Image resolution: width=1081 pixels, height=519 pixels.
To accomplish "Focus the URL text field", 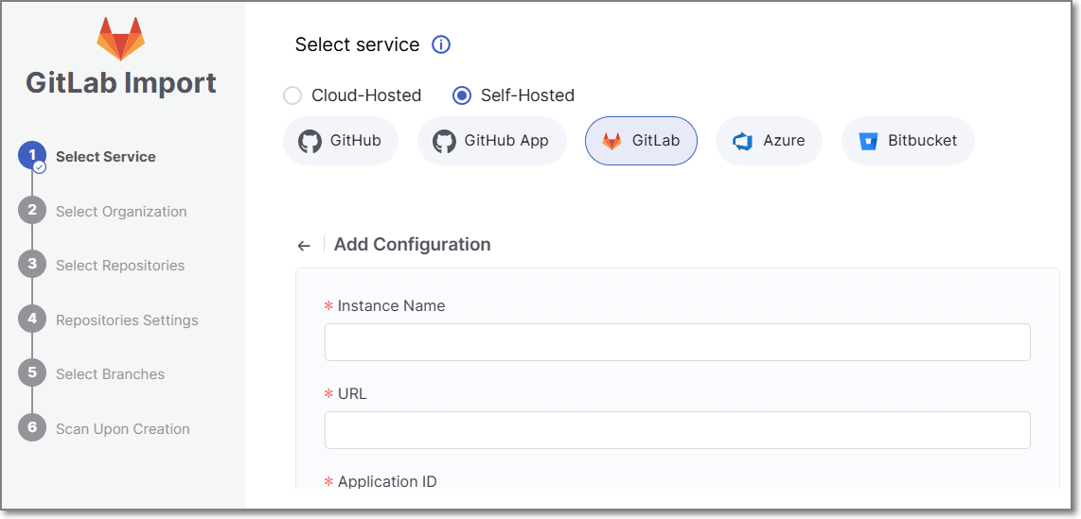I will 677,430.
